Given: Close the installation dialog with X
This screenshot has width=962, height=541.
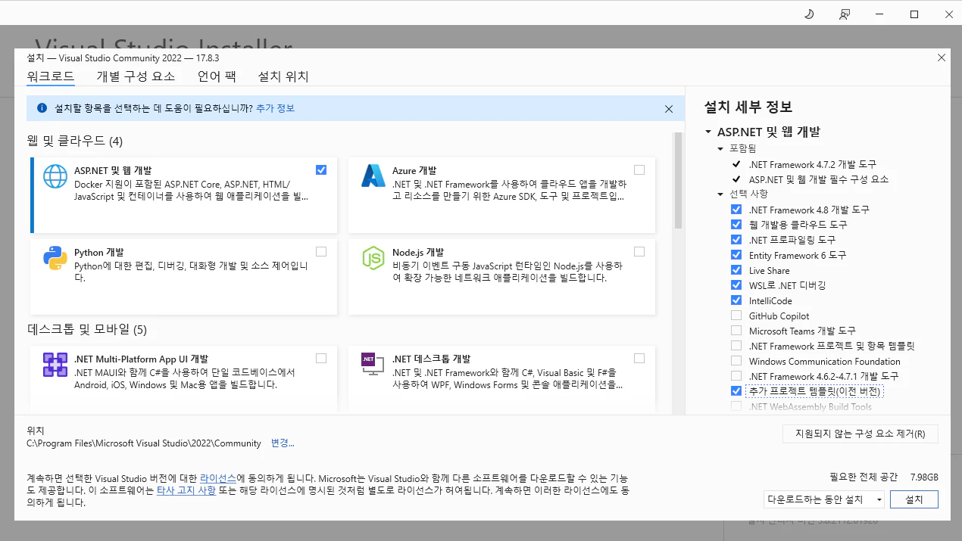Looking at the screenshot, I should click(942, 58).
